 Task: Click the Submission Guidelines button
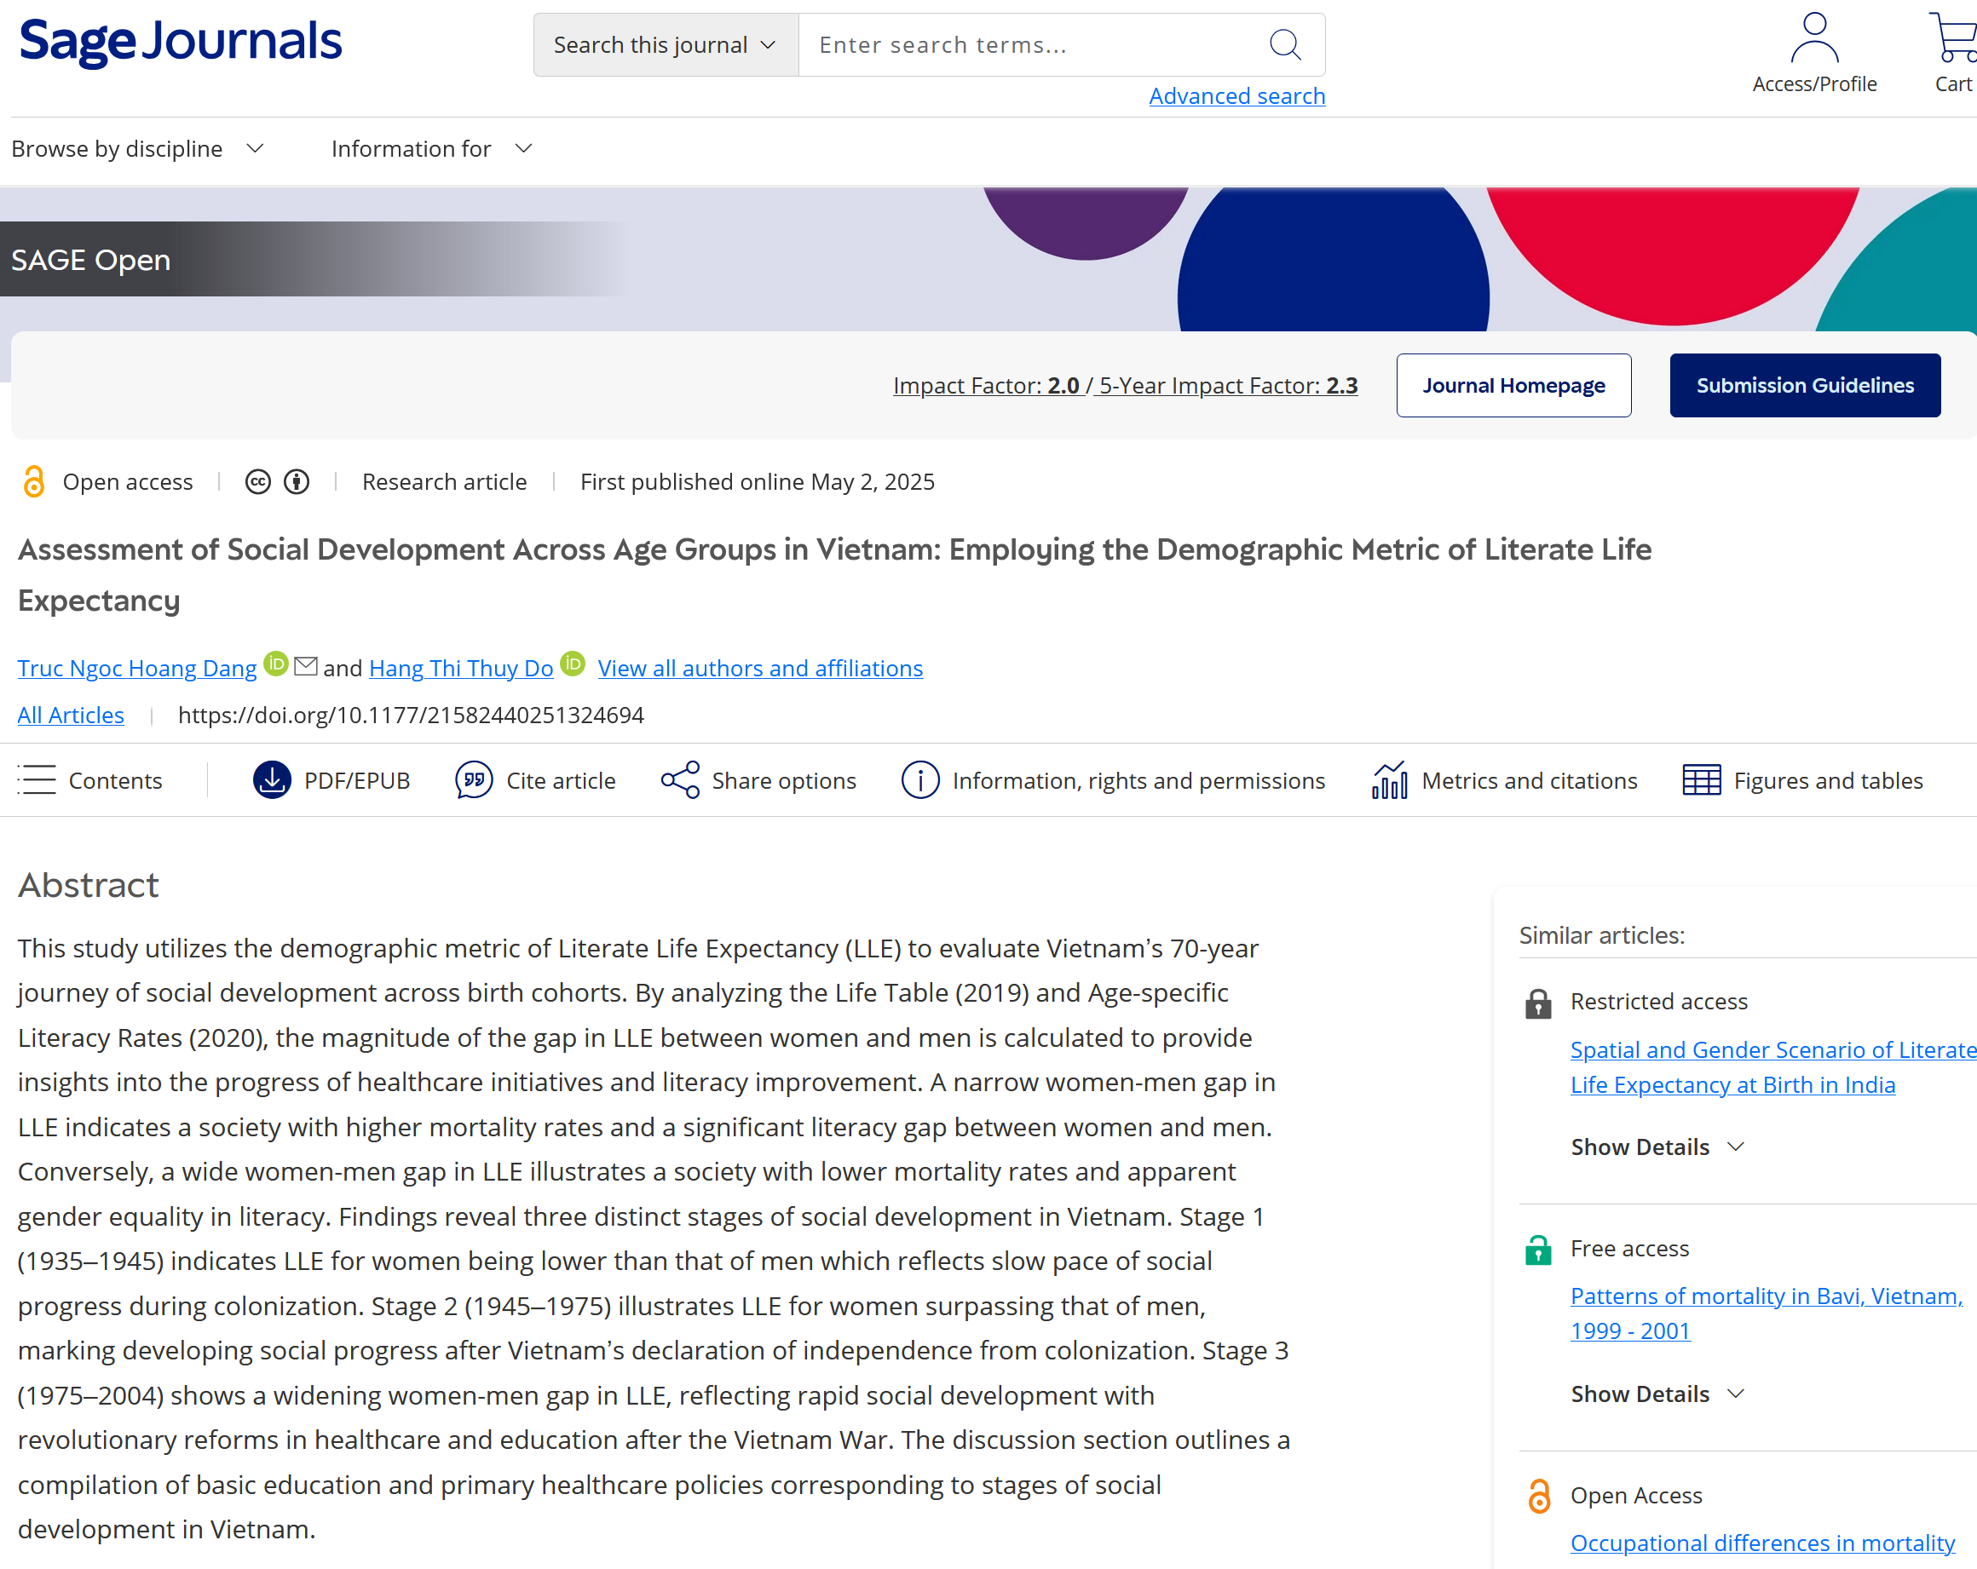1804,385
